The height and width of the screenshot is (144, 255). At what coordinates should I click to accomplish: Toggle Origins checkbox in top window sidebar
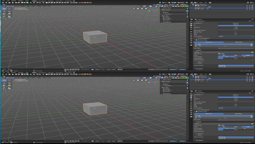[x=164, y=17]
